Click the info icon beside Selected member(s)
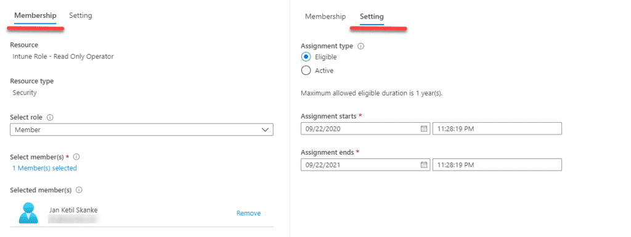This screenshot has height=237, width=631. tap(79, 190)
